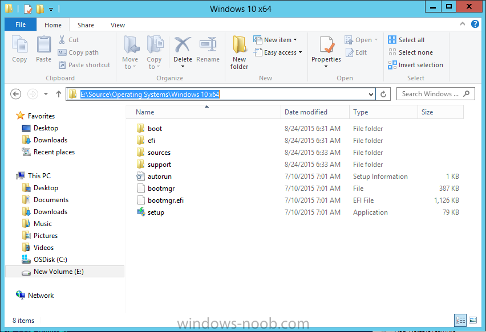Image resolution: width=486 pixels, height=332 pixels.
Task: Create a New folder
Action: (239, 52)
